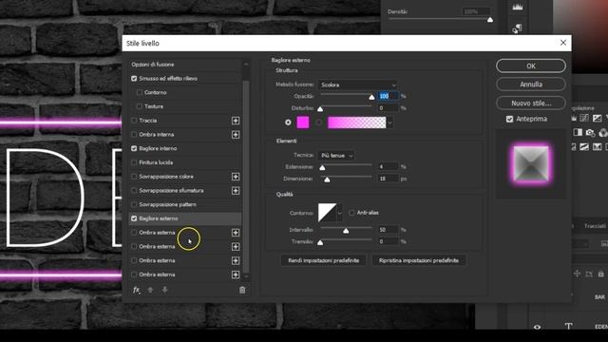Add another Traccia effect with its plus icon

tap(236, 121)
